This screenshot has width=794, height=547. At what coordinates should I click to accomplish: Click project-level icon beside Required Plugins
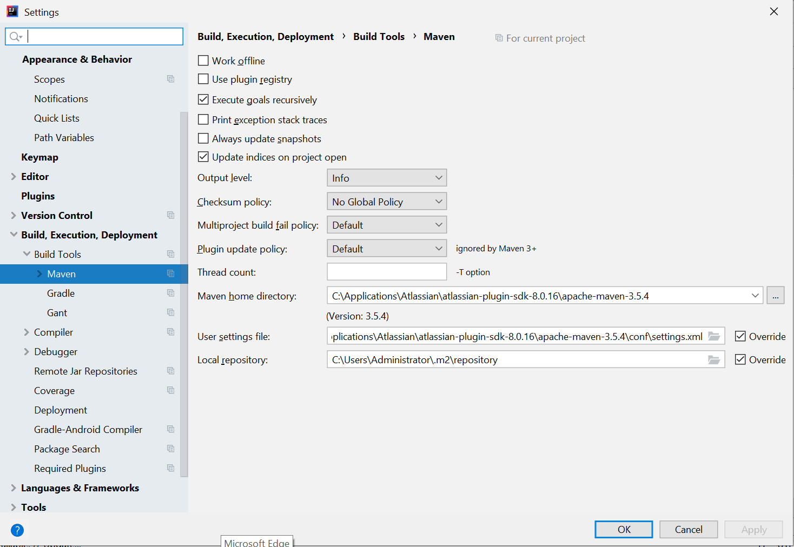point(171,468)
